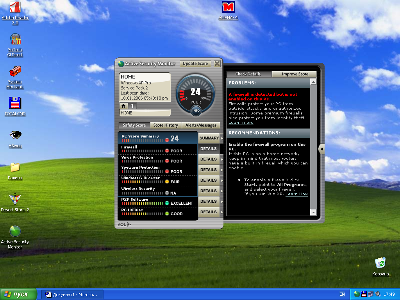Open DETAILS for Spyware Protection
The height and width of the screenshot is (300, 400).
click(209, 170)
